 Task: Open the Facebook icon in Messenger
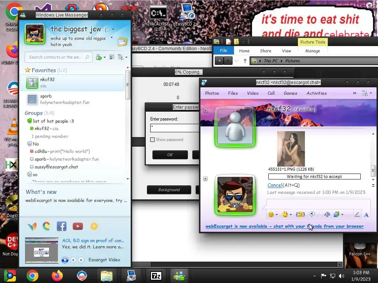click(x=62, y=226)
